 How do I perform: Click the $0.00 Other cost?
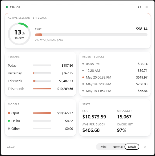click(x=69, y=129)
